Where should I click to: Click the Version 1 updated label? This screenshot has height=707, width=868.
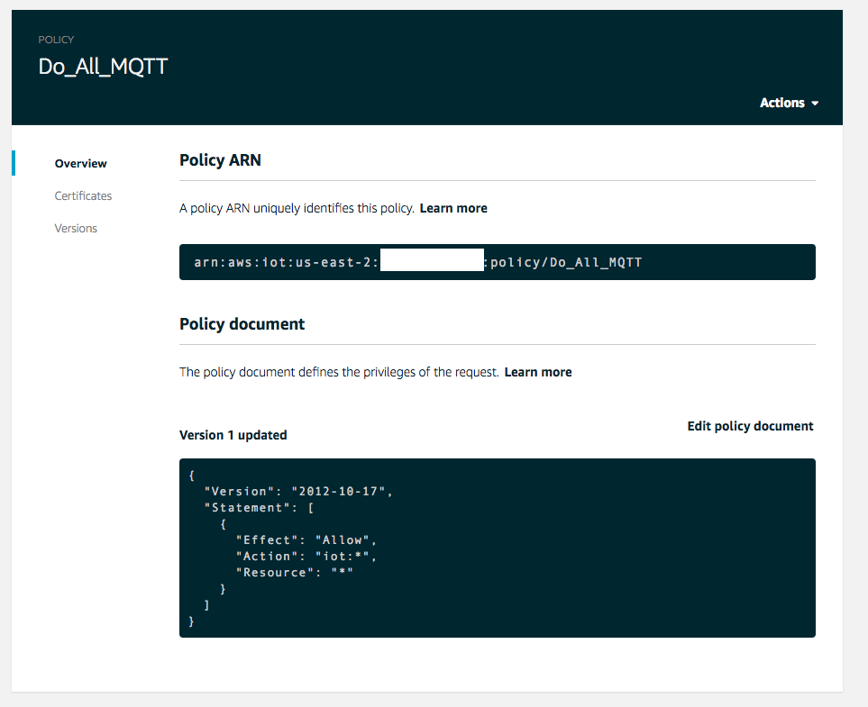tap(233, 435)
